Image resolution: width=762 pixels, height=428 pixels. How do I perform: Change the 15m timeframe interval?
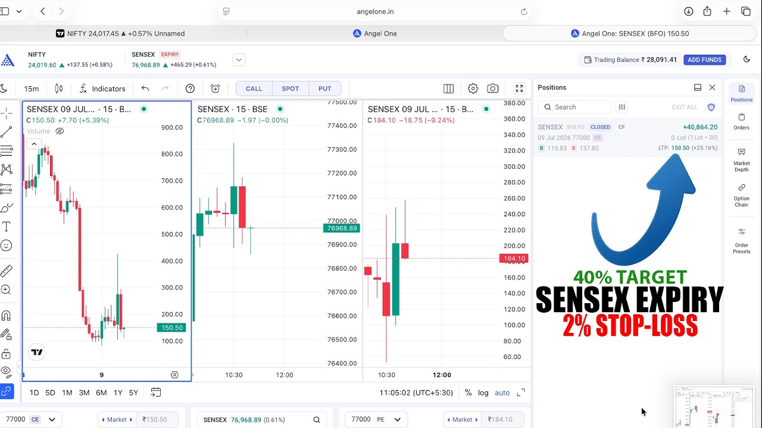point(32,89)
